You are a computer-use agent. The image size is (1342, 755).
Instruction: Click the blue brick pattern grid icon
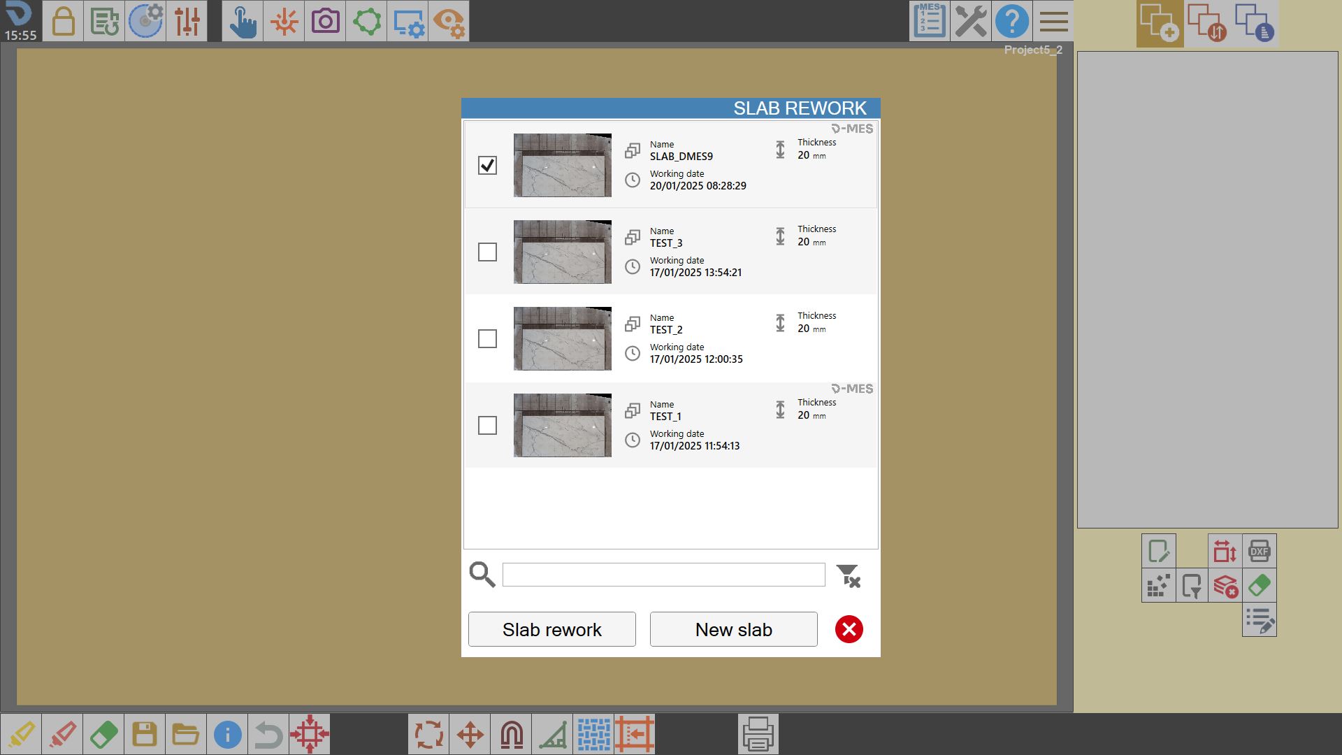point(594,734)
